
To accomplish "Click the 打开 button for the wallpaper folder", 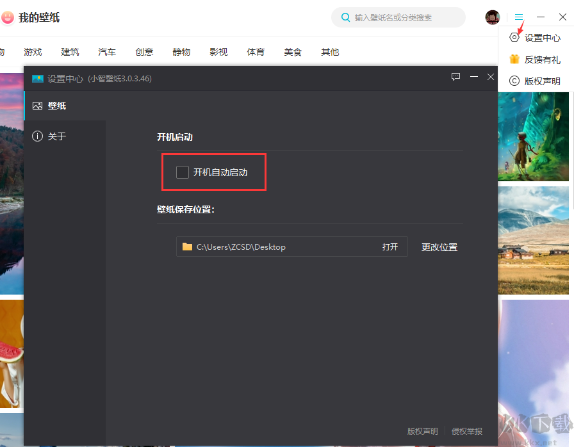I will pos(390,247).
